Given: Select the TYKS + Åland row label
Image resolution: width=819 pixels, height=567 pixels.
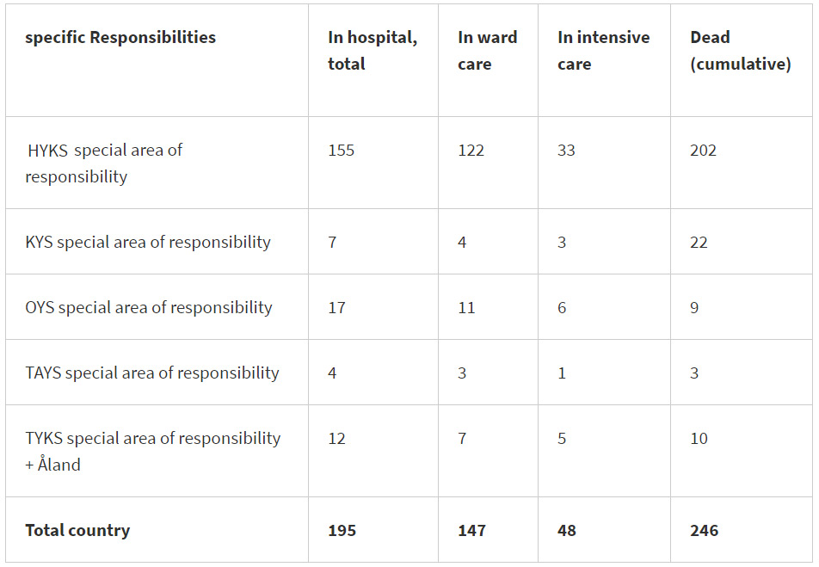Looking at the screenshot, I should [153, 451].
